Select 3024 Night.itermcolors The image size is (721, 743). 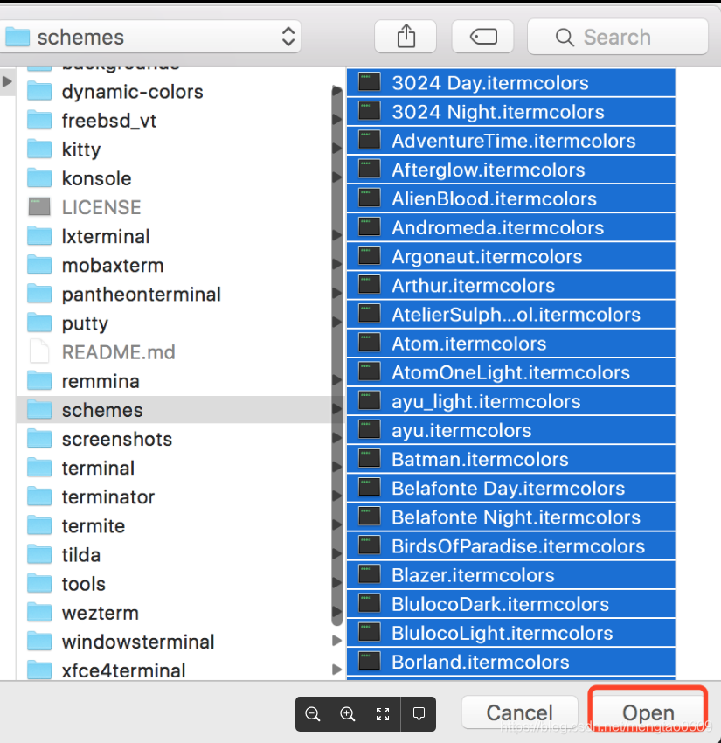point(511,111)
